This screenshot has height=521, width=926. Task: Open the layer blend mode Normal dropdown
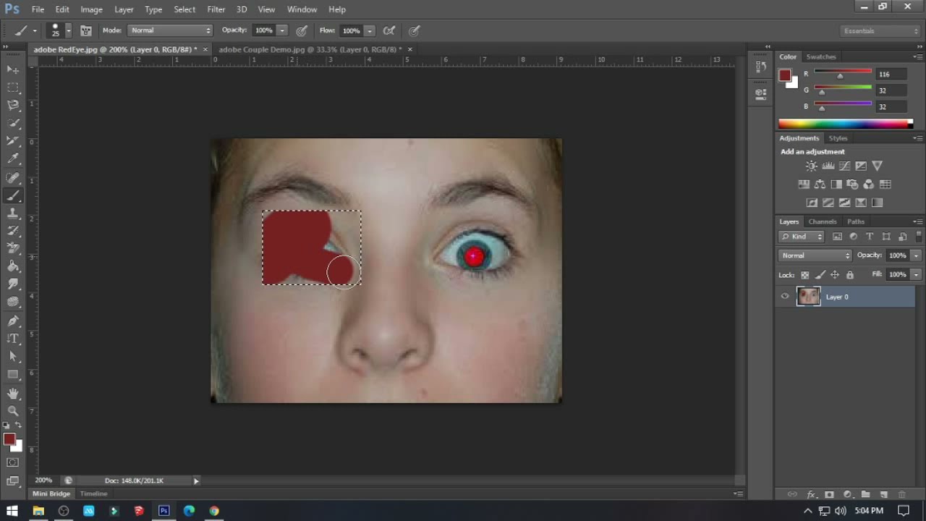tap(815, 255)
